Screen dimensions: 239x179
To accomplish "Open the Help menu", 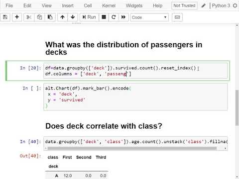I will point(157,5).
